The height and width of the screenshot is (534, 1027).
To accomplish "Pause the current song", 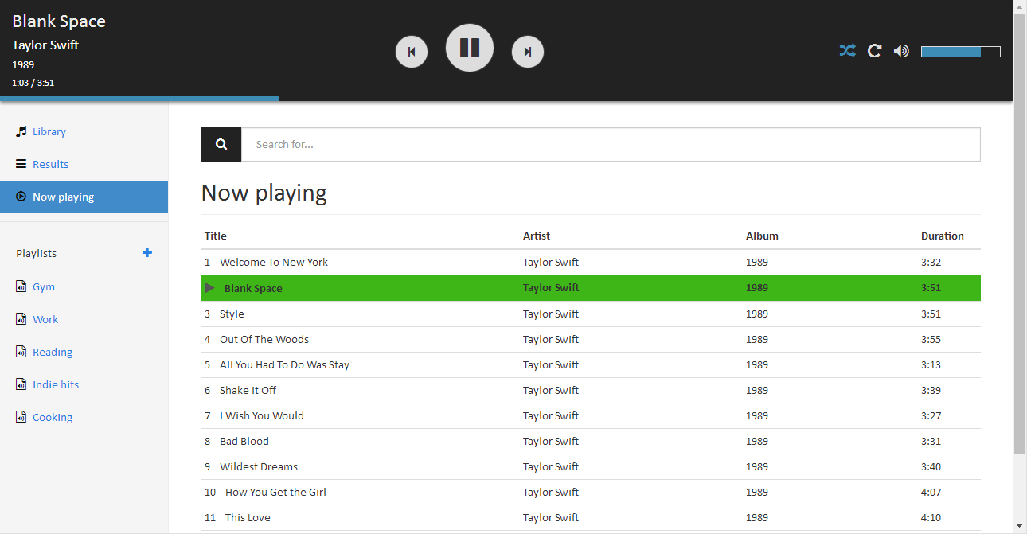I will point(470,48).
